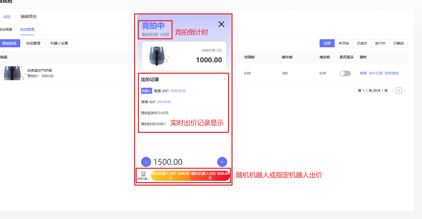The height and width of the screenshot is (219, 422).
Task: Switch to the 活动信息 tab
Action: click(6, 29)
